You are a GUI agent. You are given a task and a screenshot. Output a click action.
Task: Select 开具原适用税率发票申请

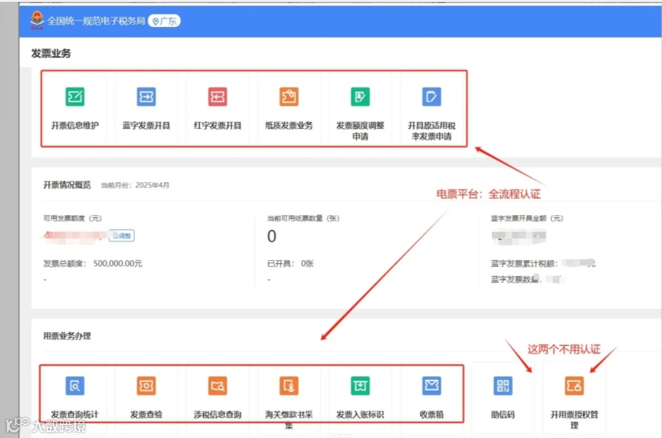pyautogui.click(x=432, y=108)
